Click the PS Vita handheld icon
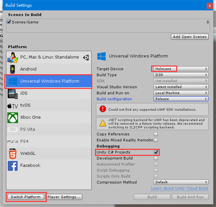216x207 pixels. coord(13,129)
